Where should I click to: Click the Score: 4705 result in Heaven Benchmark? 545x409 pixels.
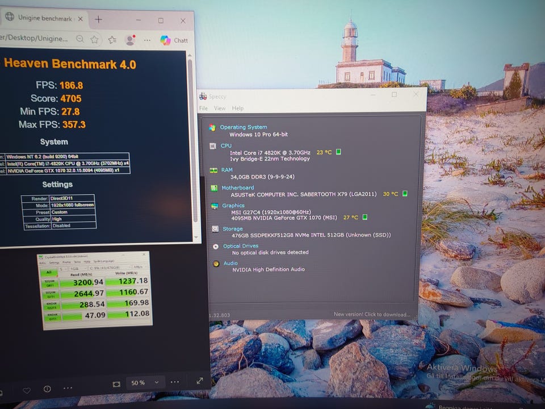(x=56, y=98)
